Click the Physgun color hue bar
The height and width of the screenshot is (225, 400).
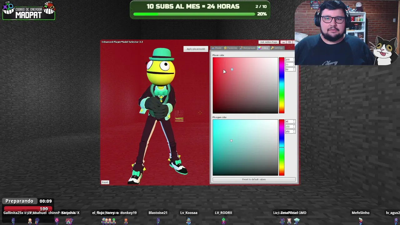282,147
